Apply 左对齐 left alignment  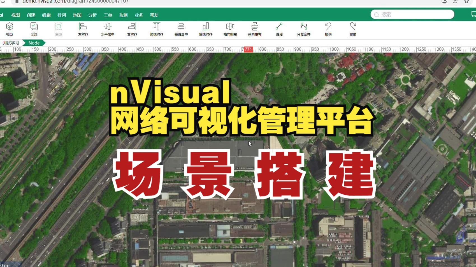(x=83, y=29)
